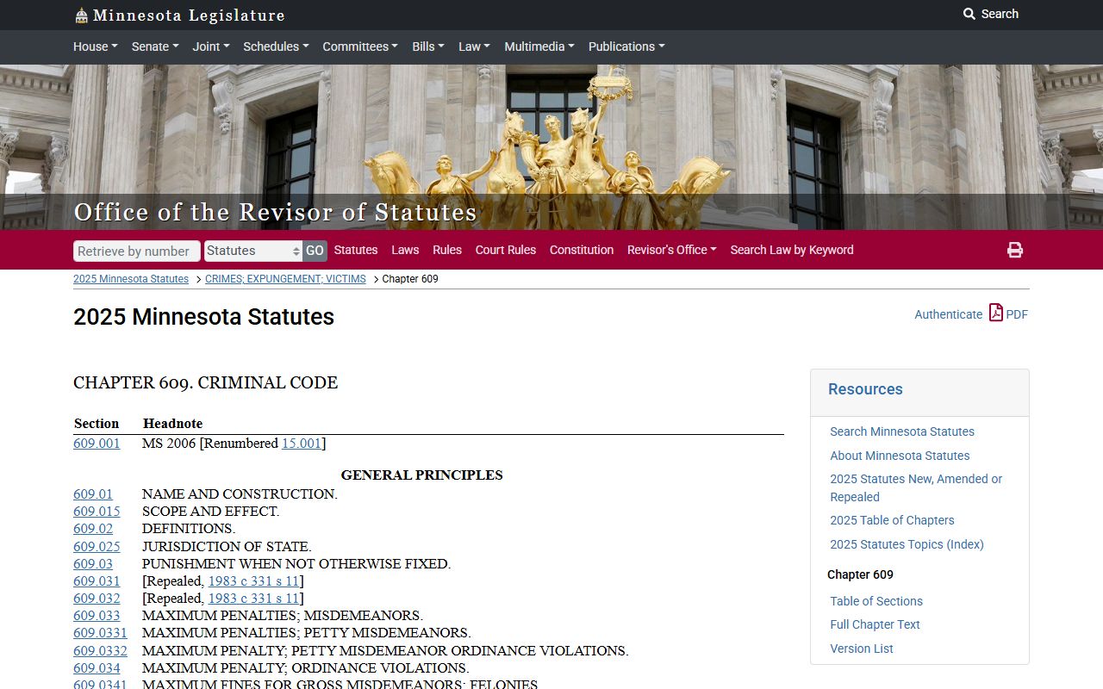Open Full Chapter Text
Image resolution: width=1103 pixels, height=689 pixels.
875,624
